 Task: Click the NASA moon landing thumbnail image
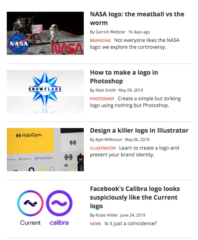click(x=45, y=33)
